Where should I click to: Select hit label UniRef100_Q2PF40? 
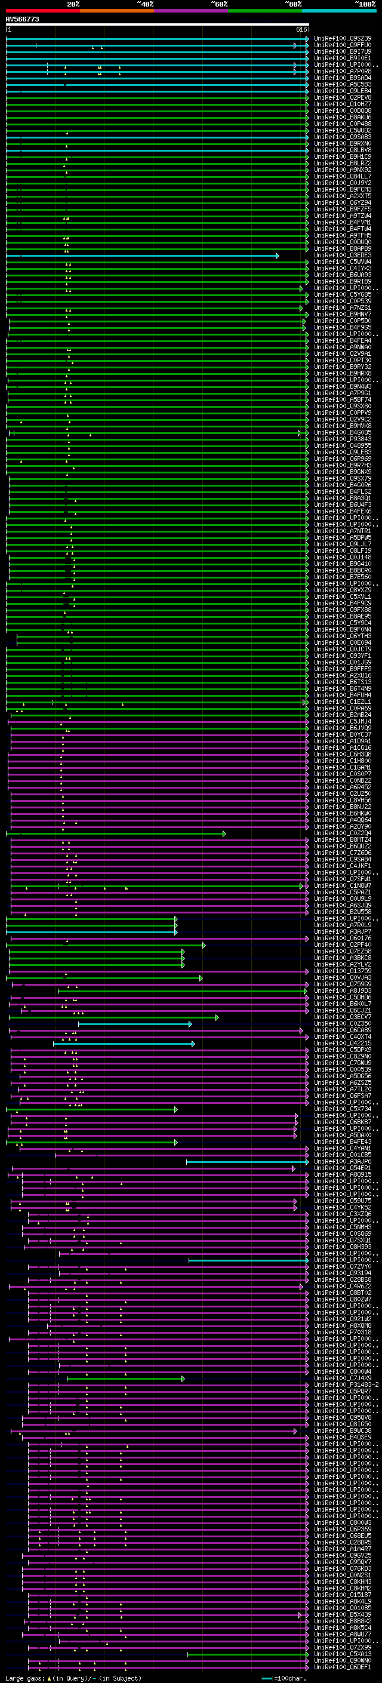pyautogui.click(x=343, y=944)
